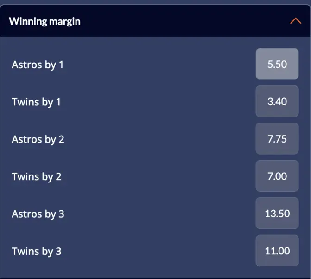Image resolution: width=311 pixels, height=279 pixels.
Task: Select the 5.50 odds for Astros by 1
Action: coord(277,64)
